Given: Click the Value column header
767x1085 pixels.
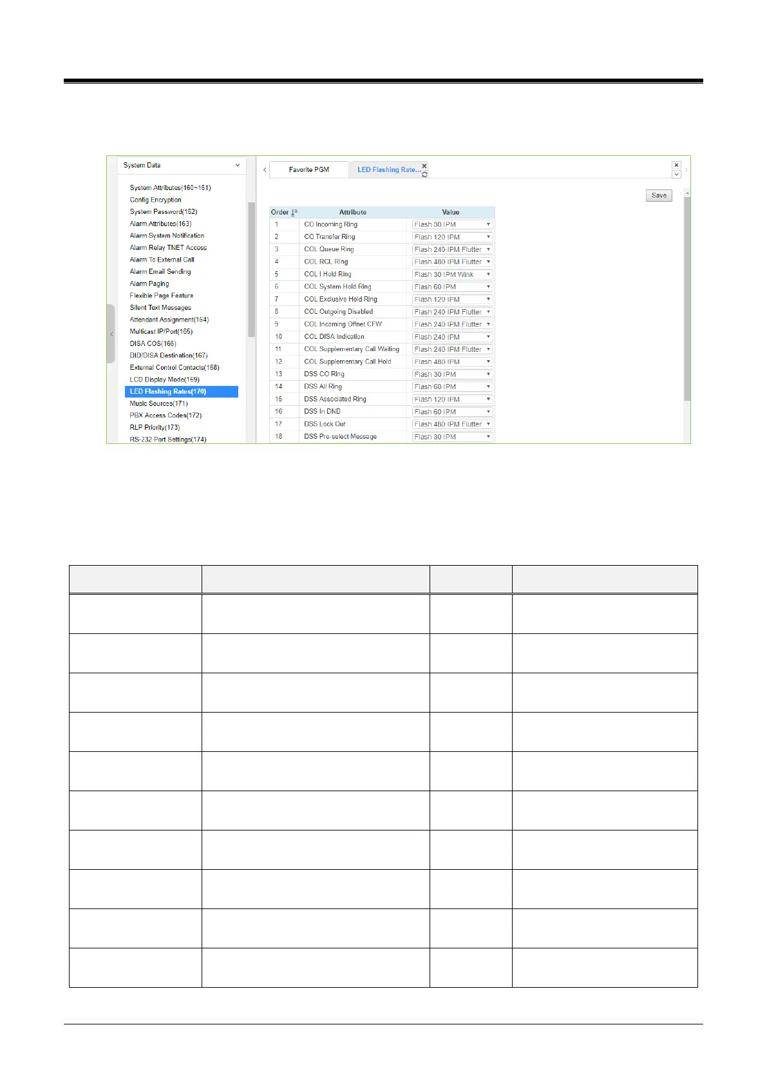Looking at the screenshot, I should pos(451,212).
